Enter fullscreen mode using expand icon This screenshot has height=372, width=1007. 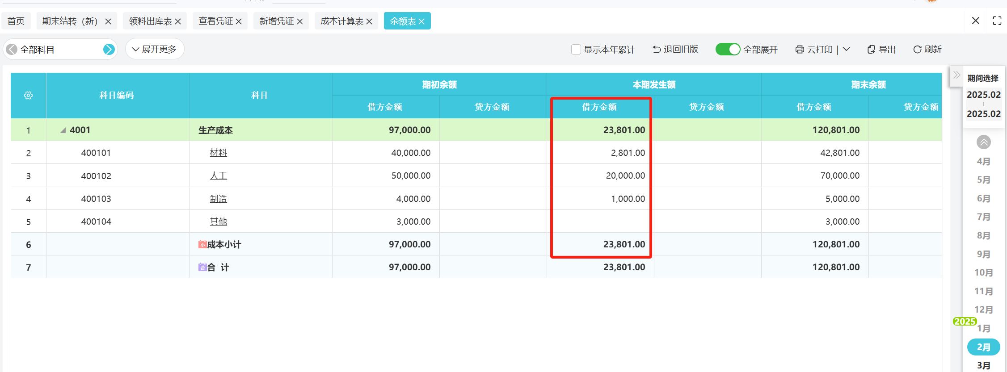[x=997, y=21]
